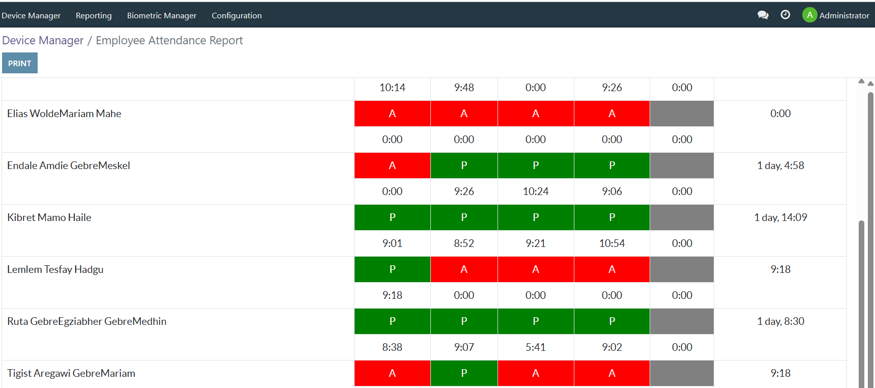875x388 pixels.
Task: Click the 8:52 time cell
Action: pos(464,243)
